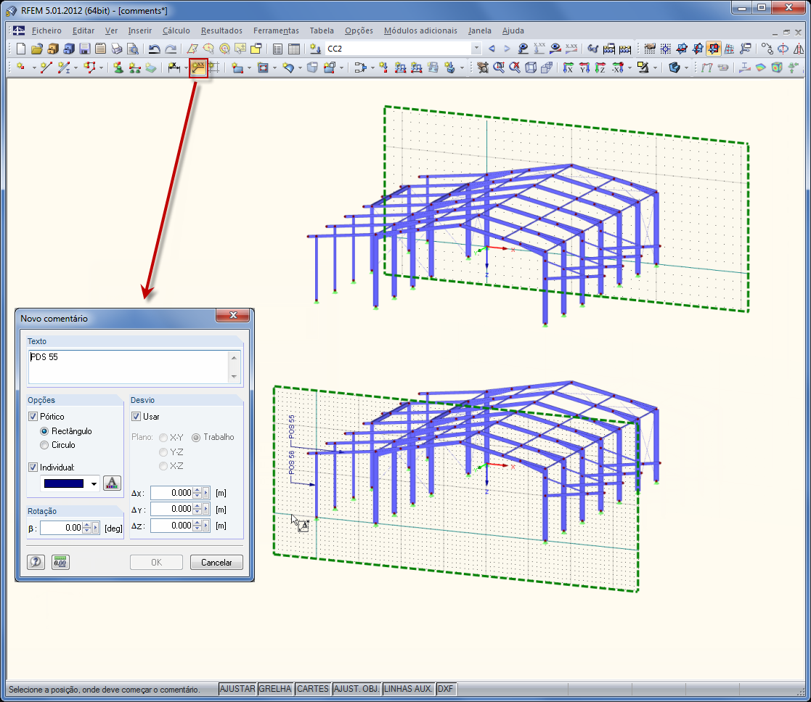Viewport: 811px width, 702px height.
Task: Redo the last undone action
Action: tap(170, 49)
